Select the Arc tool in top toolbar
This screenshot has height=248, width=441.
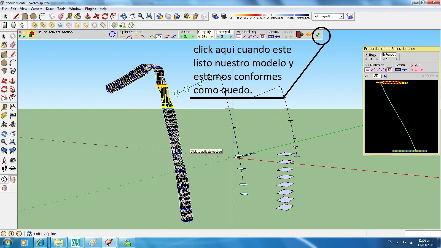tap(42, 16)
